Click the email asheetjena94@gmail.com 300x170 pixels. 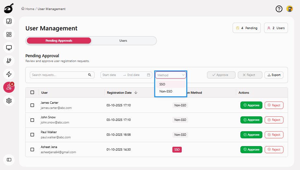click(58, 152)
